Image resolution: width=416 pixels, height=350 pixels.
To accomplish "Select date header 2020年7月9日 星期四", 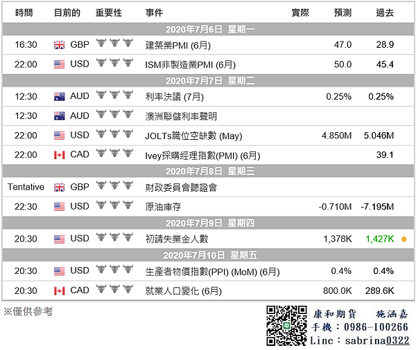I will [x=208, y=223].
